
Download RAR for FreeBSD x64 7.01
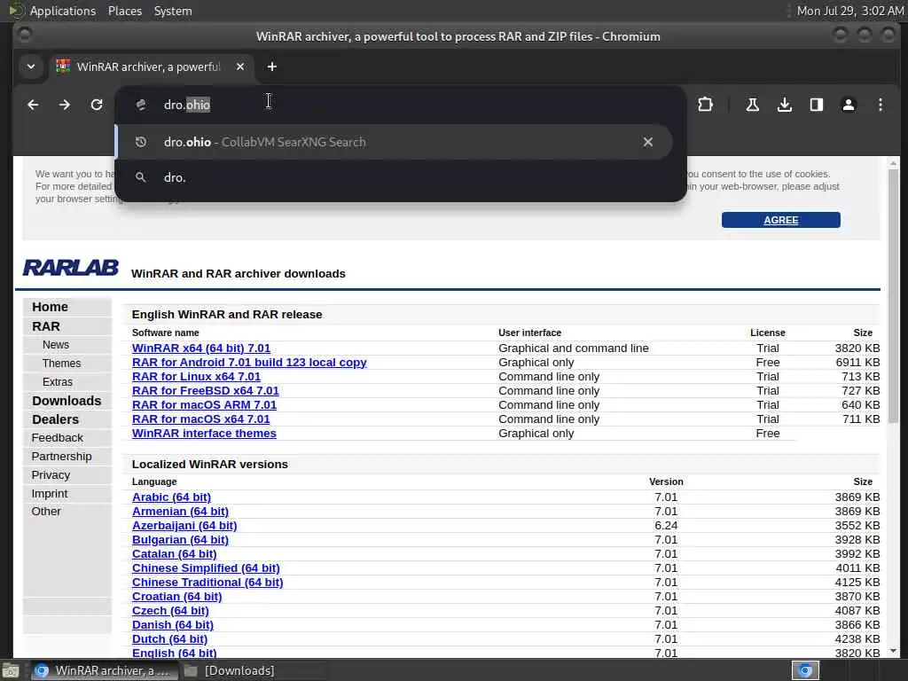pyautogui.click(x=206, y=391)
